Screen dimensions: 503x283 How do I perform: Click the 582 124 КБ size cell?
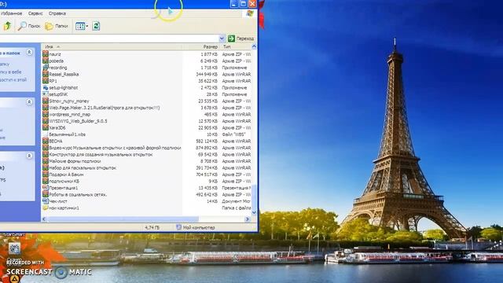click(x=207, y=141)
